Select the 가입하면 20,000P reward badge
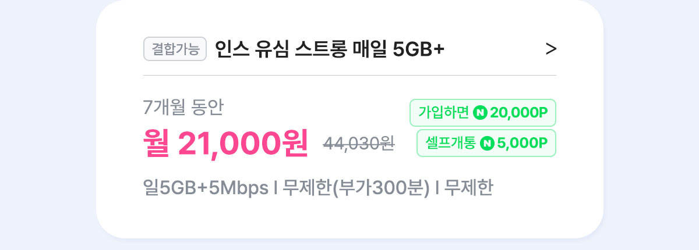The width and height of the screenshot is (699, 250). pos(483,113)
